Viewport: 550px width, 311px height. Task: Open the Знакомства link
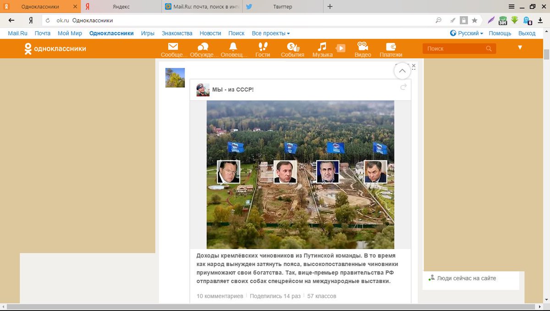(x=177, y=33)
